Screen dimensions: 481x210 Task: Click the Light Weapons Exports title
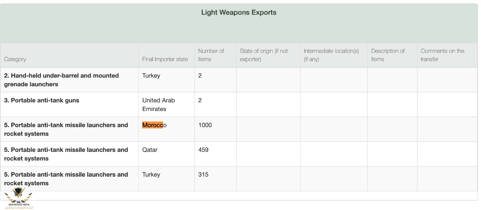[x=239, y=12]
